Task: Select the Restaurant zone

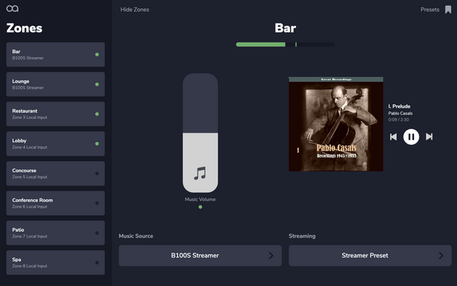Action: click(x=56, y=114)
